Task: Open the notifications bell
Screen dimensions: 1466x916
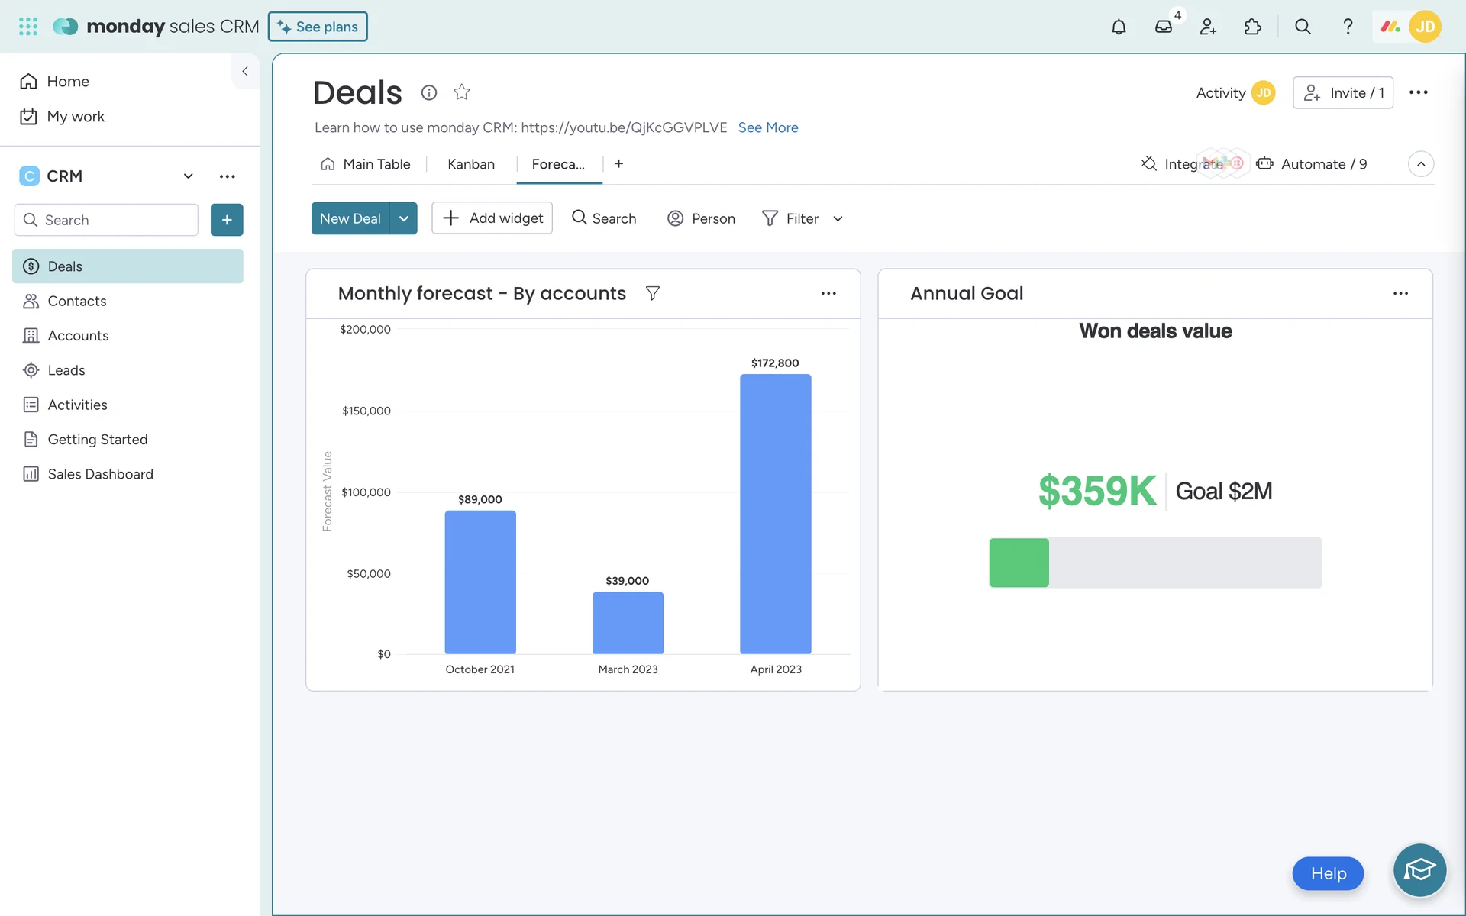Action: (1119, 27)
